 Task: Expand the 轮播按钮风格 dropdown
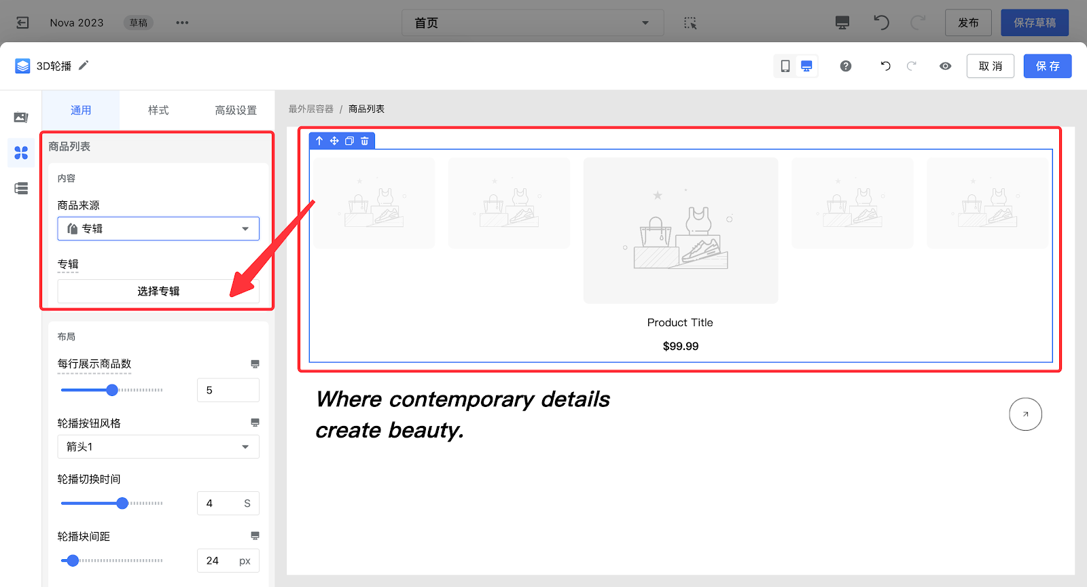(158, 447)
